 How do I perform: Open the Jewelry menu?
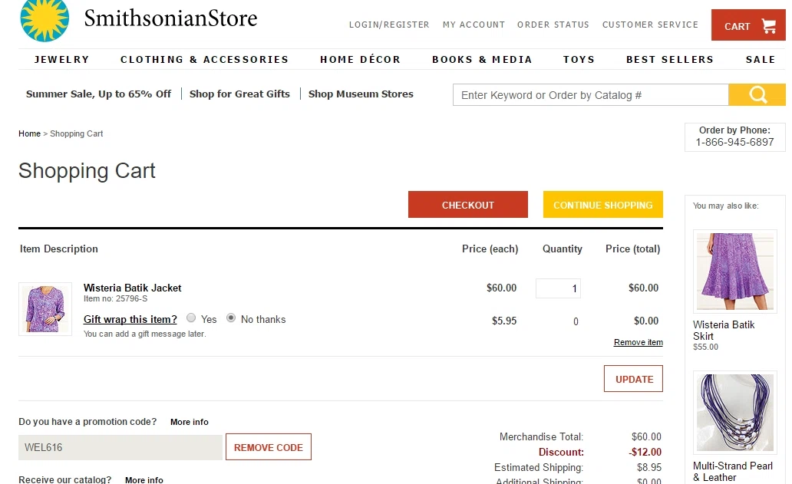tap(61, 60)
